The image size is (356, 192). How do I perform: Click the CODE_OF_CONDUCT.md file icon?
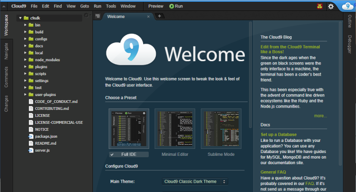point(31,102)
